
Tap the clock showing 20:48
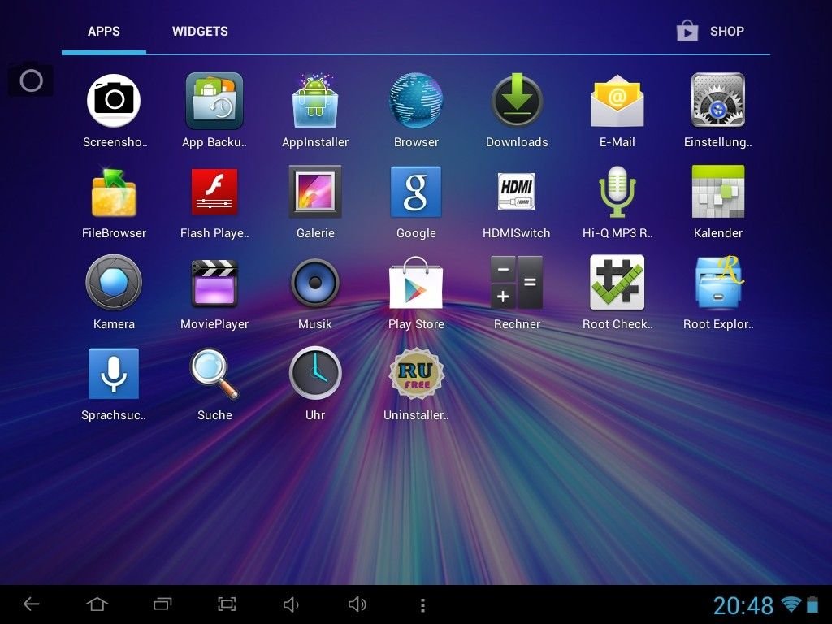pos(743,605)
